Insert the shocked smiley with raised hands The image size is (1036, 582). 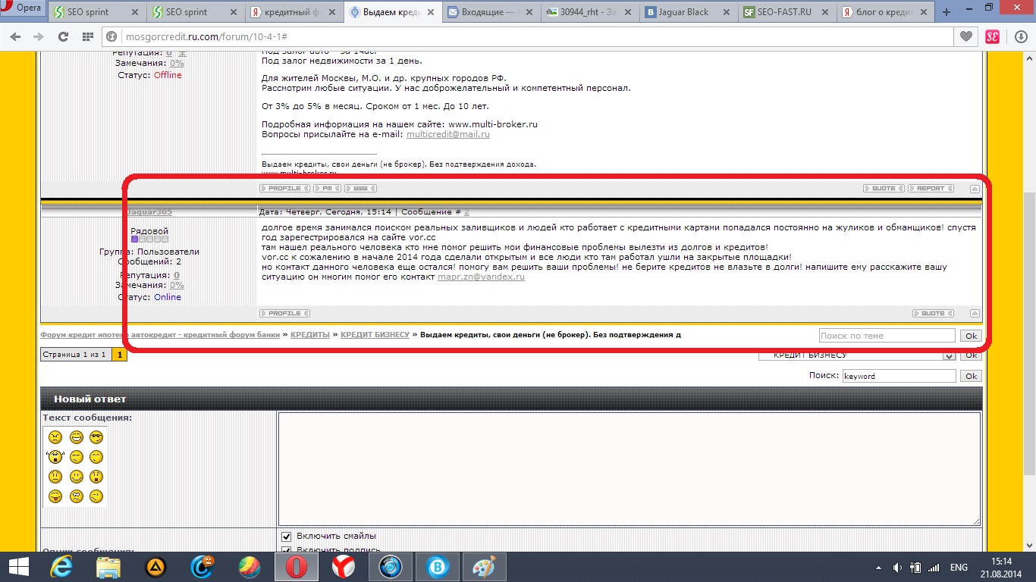(55, 457)
